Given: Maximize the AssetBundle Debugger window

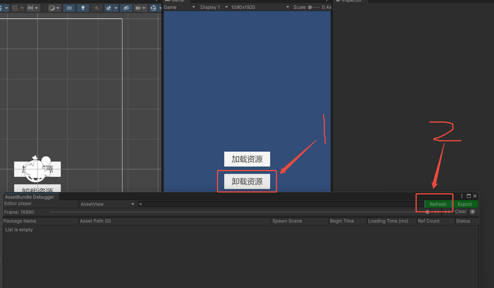Looking at the screenshot, I should (469, 196).
